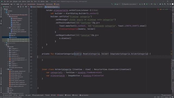The height and width of the screenshot is (98, 174).
Task: Open the Build tool window
Action: click(48, 95)
